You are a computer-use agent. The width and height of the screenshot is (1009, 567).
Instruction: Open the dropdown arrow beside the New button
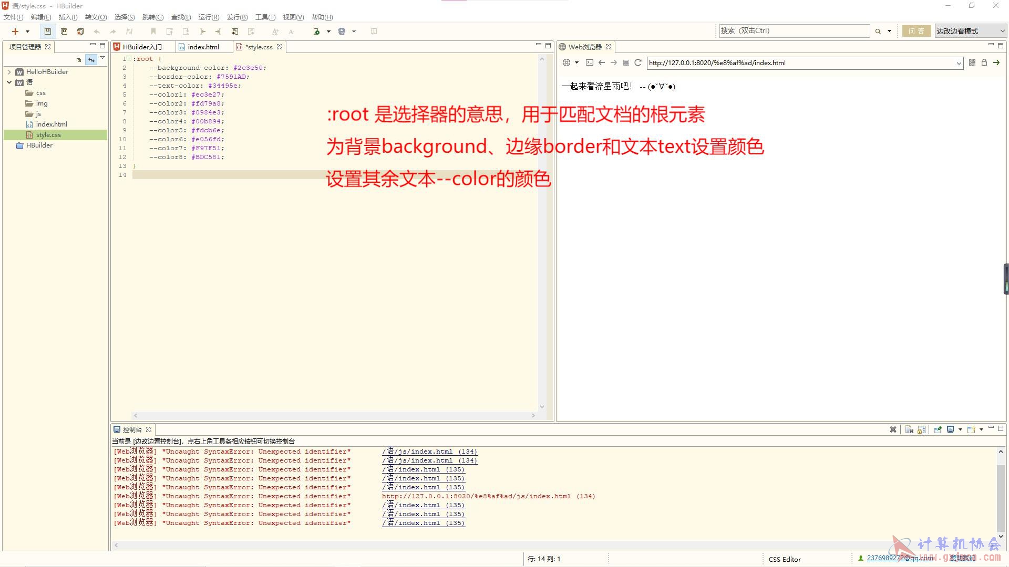(27, 31)
